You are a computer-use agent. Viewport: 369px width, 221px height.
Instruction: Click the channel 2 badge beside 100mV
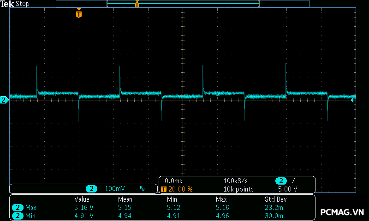(92, 189)
